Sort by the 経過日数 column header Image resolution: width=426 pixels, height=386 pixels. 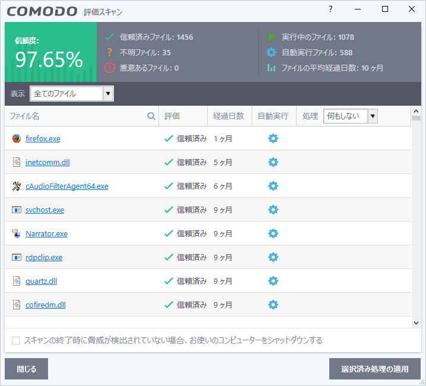tap(228, 116)
